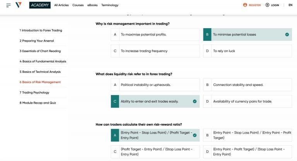Choose answer 'Connection stability and speed.'

coord(247,85)
